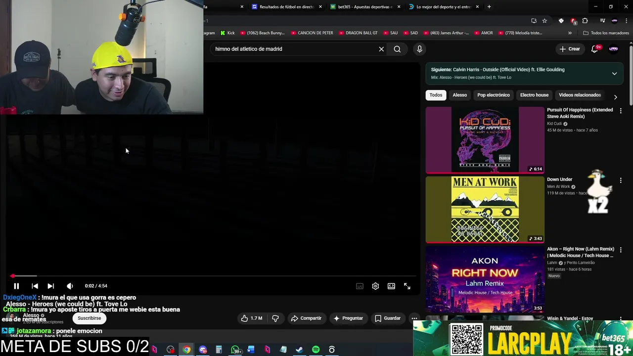This screenshot has width=633, height=356.
Task: Select the Videos relacionados chip
Action: tap(580, 95)
